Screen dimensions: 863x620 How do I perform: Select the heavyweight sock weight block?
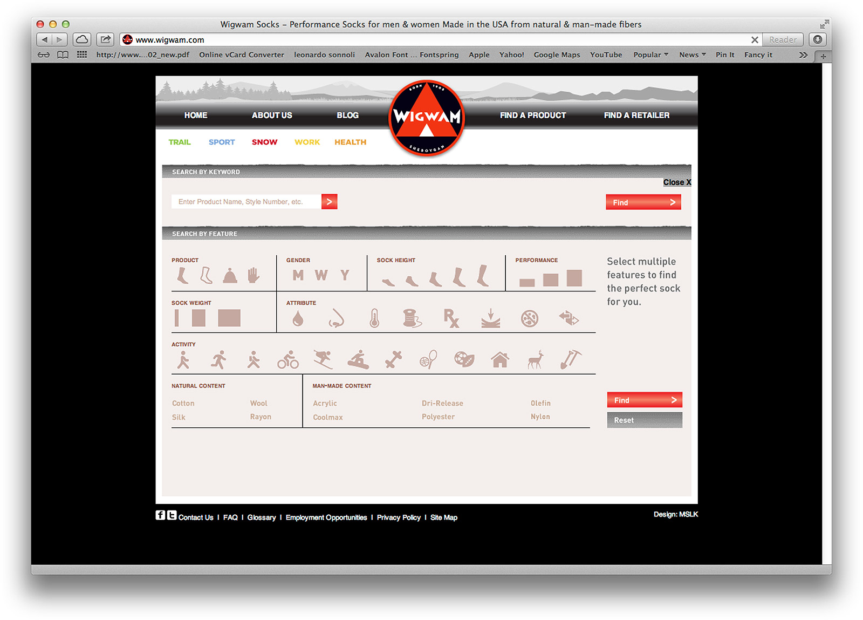229,318
